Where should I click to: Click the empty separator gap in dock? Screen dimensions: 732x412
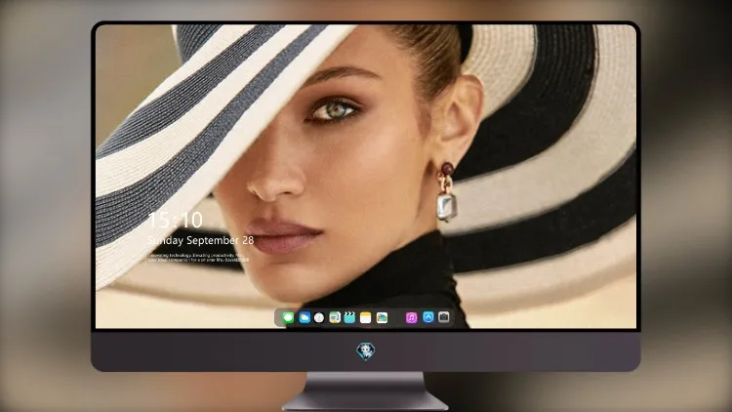pyautogui.click(x=397, y=317)
